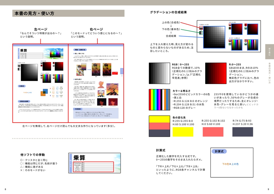This screenshot has height=194, width=274.
Task: Select the Photoshop row in the compatibility table
Action: (93, 163)
